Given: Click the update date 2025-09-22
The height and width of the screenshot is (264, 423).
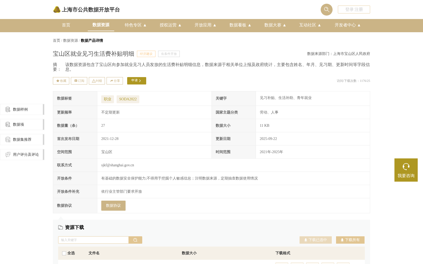Looking at the screenshot, I should (x=268, y=139).
